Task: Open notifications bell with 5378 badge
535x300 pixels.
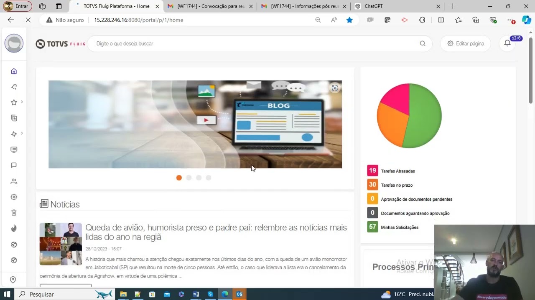Action: (x=507, y=43)
